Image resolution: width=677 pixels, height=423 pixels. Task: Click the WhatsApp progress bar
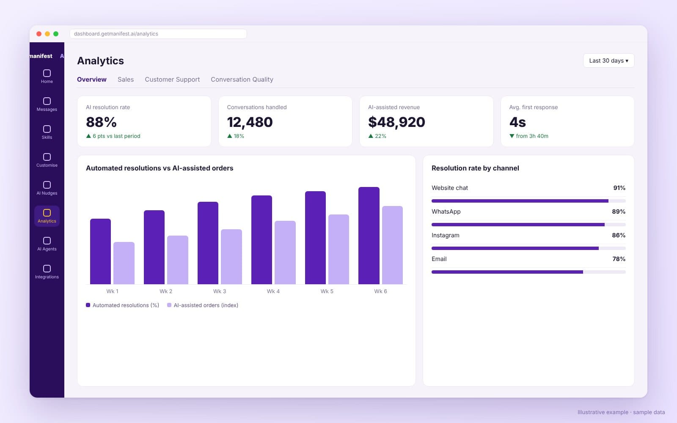click(x=528, y=225)
